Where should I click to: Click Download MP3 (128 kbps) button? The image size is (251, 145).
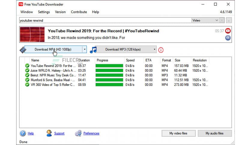point(123,49)
